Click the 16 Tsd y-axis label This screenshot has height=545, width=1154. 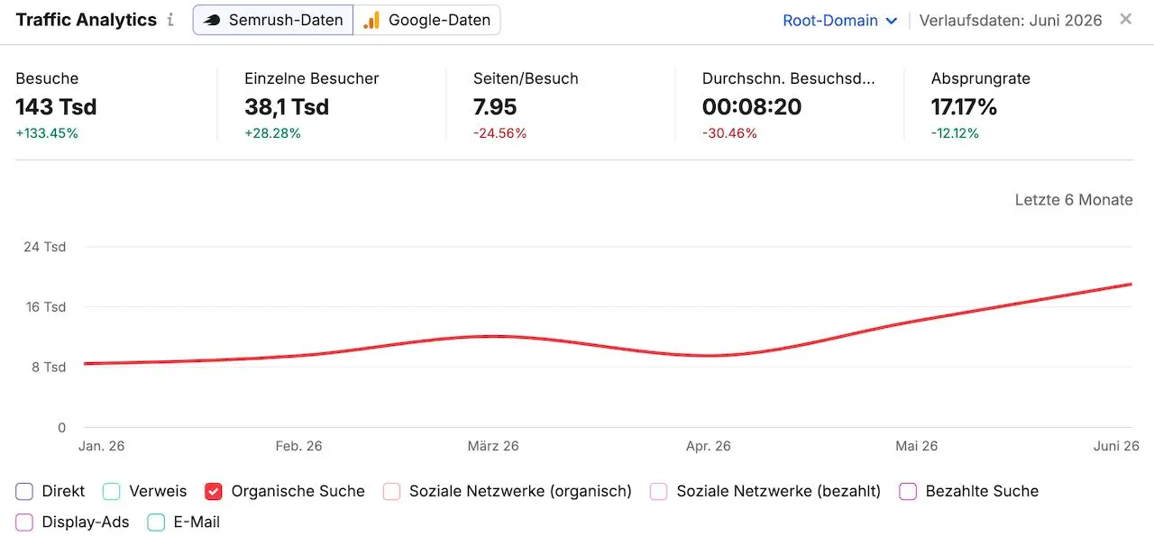(x=45, y=307)
